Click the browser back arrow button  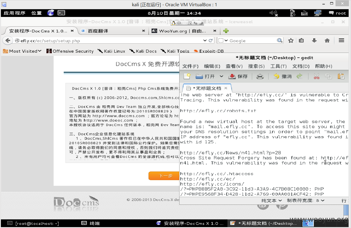point(8,40)
